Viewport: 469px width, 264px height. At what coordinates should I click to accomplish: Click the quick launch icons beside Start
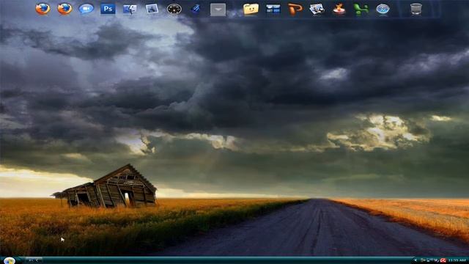pos(33,260)
